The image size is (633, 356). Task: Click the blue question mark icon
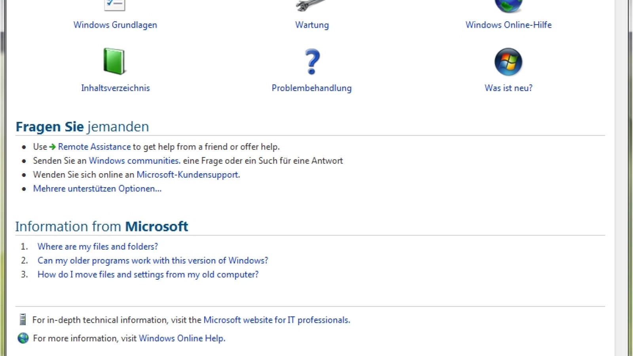312,62
